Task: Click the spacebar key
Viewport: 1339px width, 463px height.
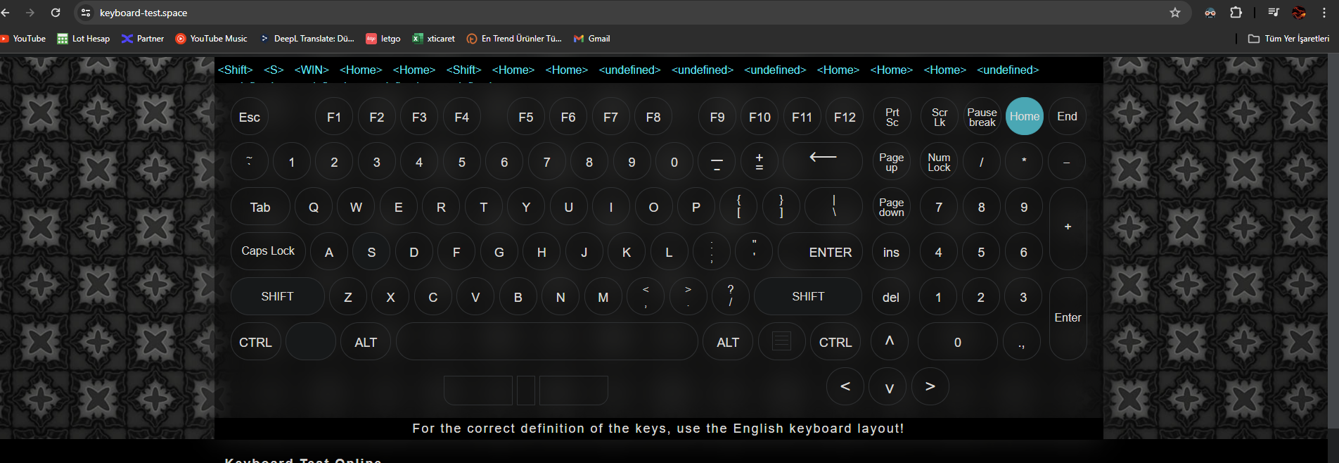Action: coord(547,341)
